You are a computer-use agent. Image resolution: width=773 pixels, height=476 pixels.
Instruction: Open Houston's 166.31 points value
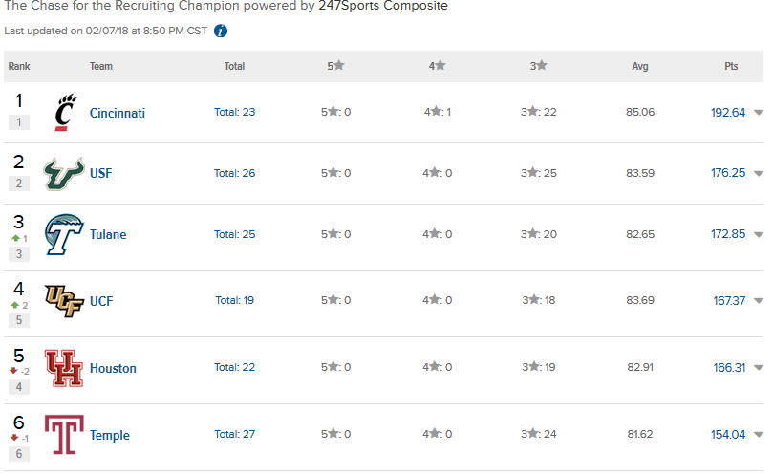pos(728,368)
